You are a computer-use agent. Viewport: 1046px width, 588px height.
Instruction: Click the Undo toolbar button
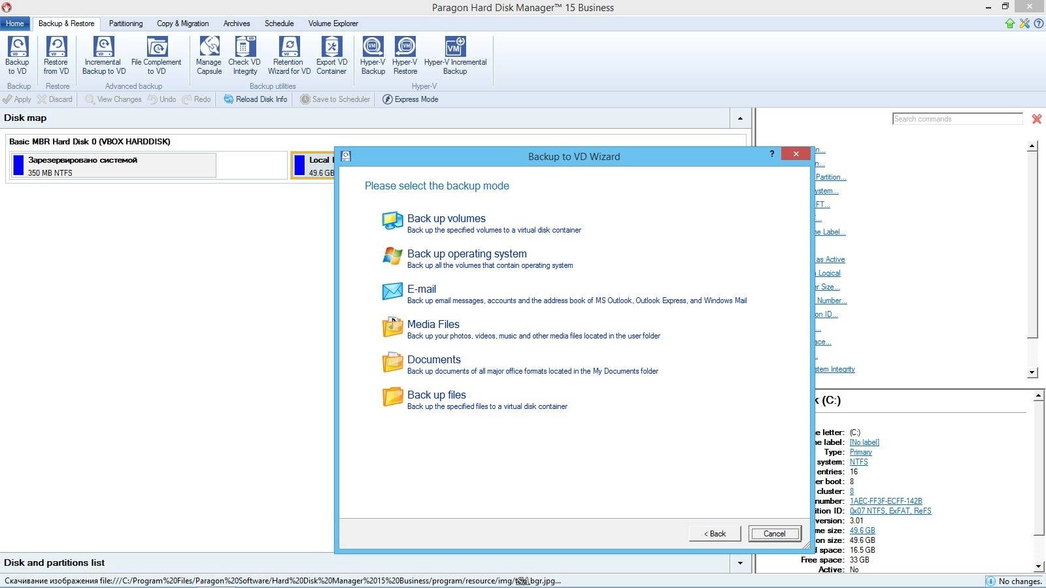click(x=161, y=99)
